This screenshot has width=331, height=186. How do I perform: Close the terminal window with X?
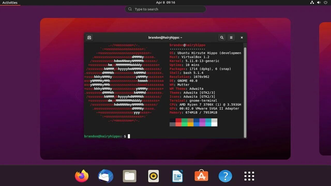[242, 37]
